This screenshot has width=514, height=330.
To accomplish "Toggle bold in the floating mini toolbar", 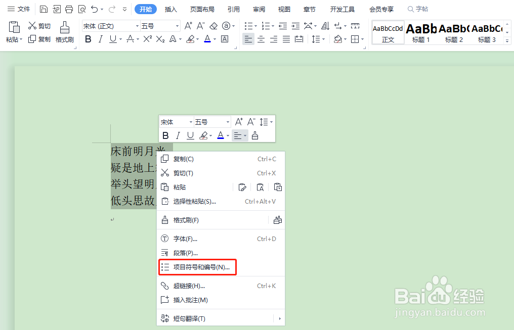I will [x=165, y=135].
